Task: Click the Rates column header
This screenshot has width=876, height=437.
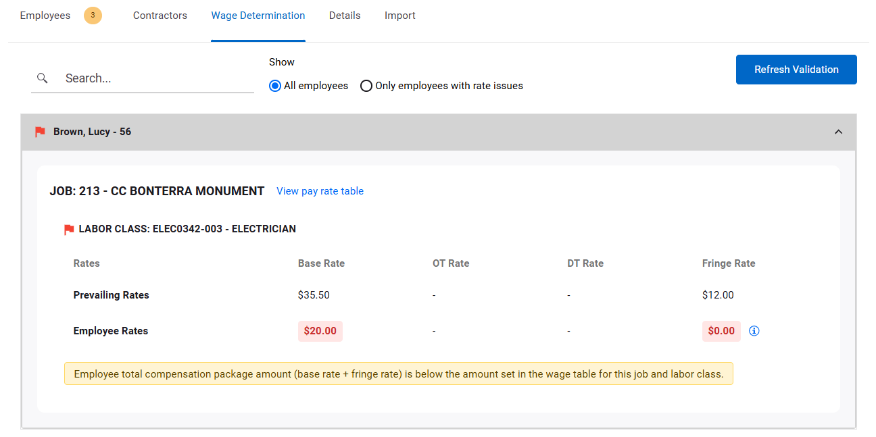Action: point(87,263)
